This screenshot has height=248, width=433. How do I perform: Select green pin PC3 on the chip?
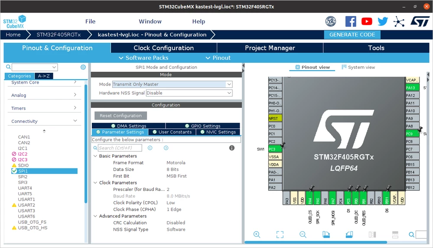coord(275,149)
